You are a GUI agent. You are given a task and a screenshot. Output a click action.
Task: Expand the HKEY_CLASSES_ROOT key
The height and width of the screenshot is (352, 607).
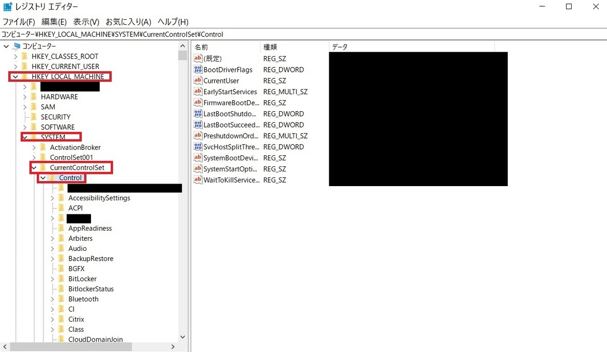(16, 56)
